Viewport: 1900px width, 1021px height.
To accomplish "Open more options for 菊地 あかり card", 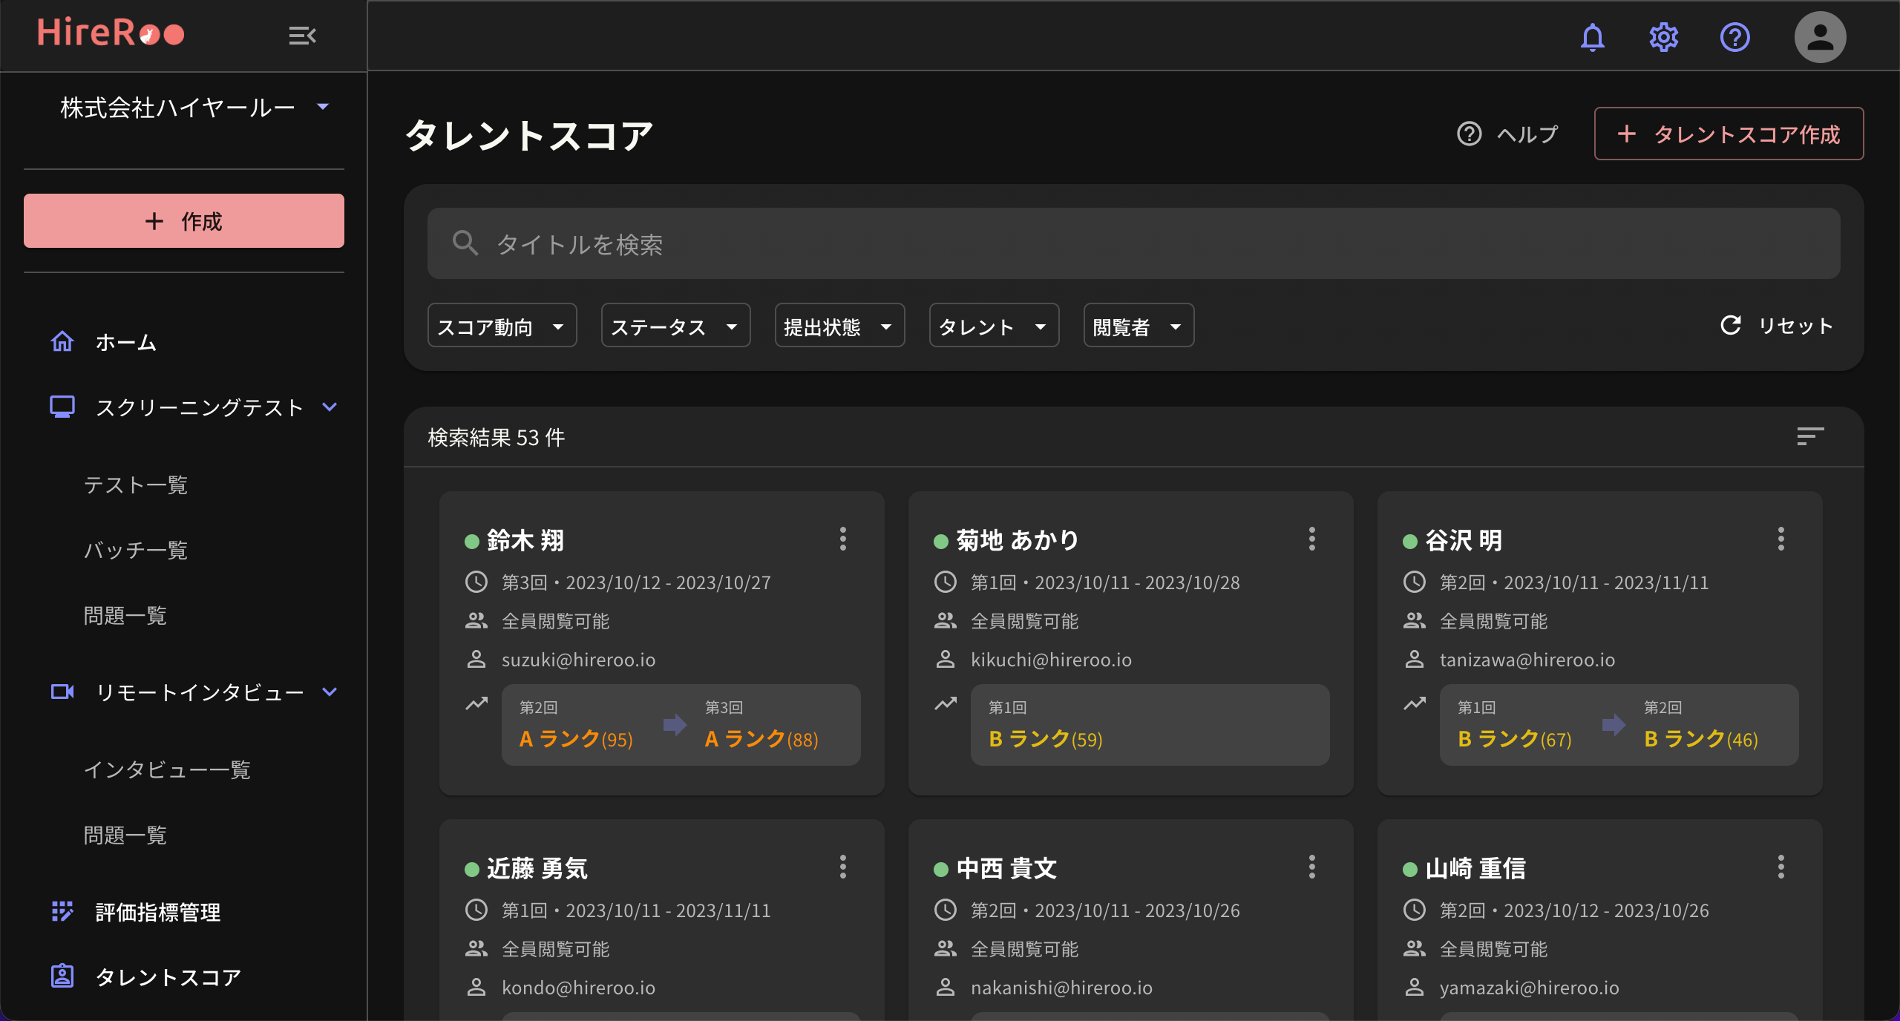I will 1311,539.
